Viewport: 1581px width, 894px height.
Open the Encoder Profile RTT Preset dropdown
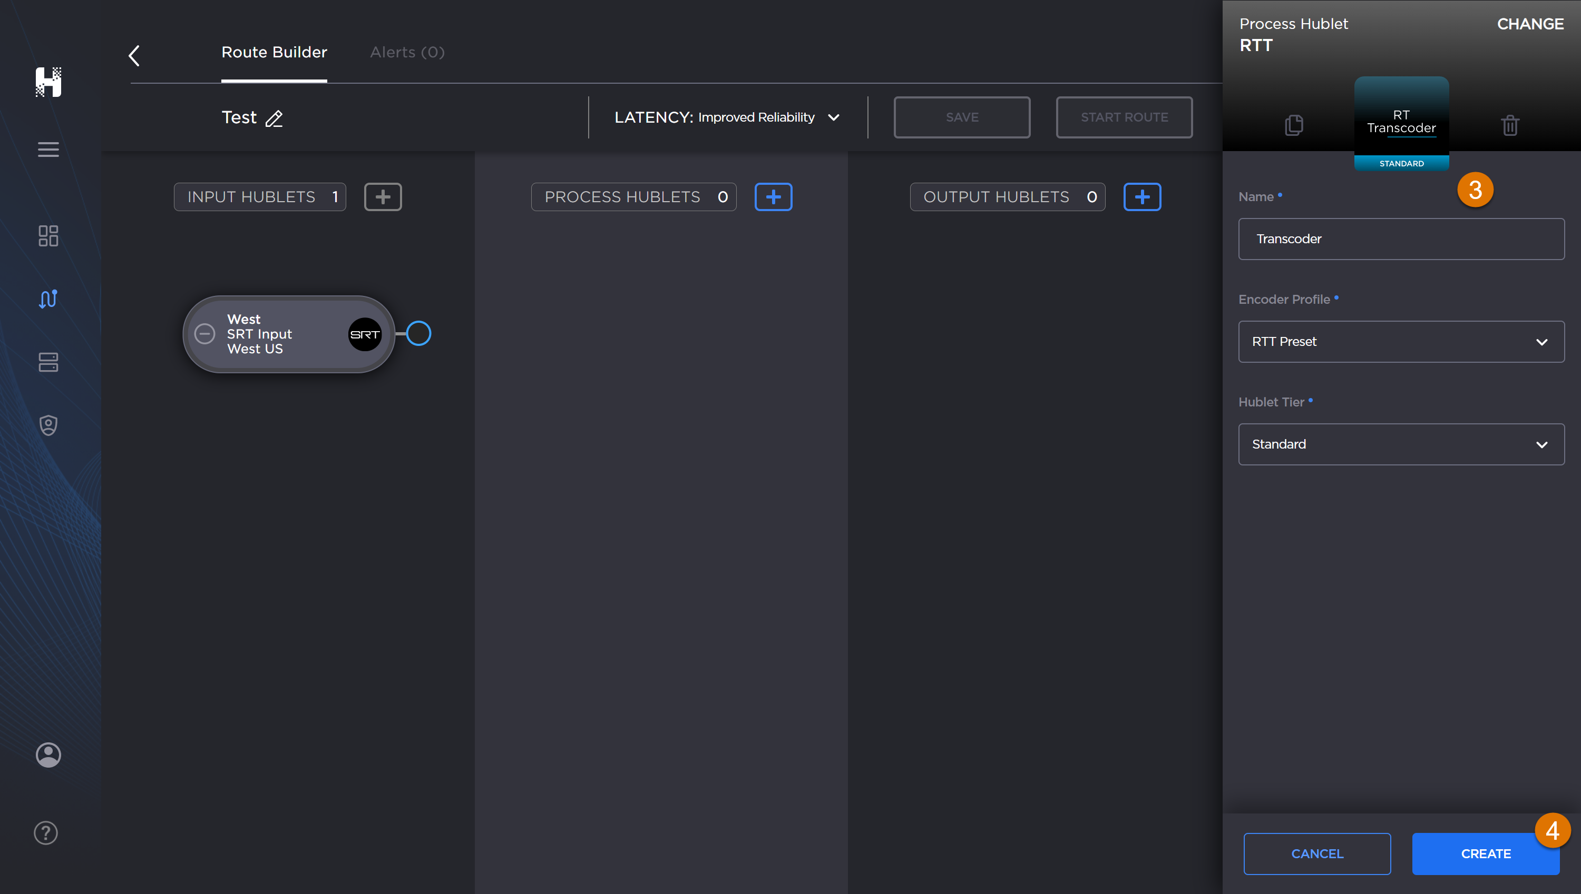[1401, 341]
